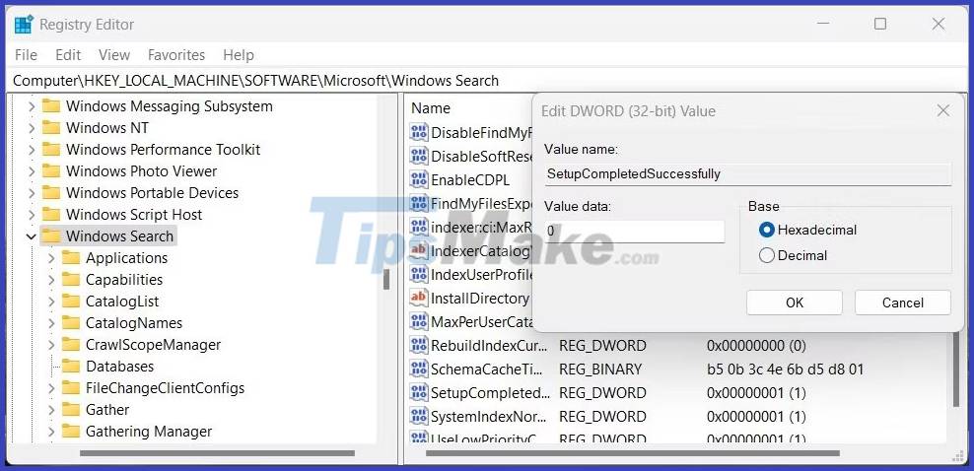
Task: Click the EnableCDPL value icon
Action: (x=419, y=180)
